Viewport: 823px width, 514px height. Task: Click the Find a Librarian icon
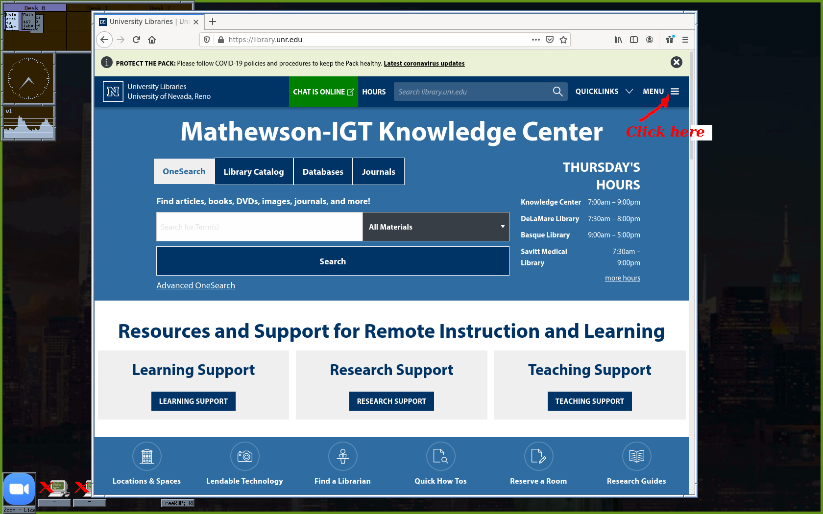pyautogui.click(x=342, y=456)
